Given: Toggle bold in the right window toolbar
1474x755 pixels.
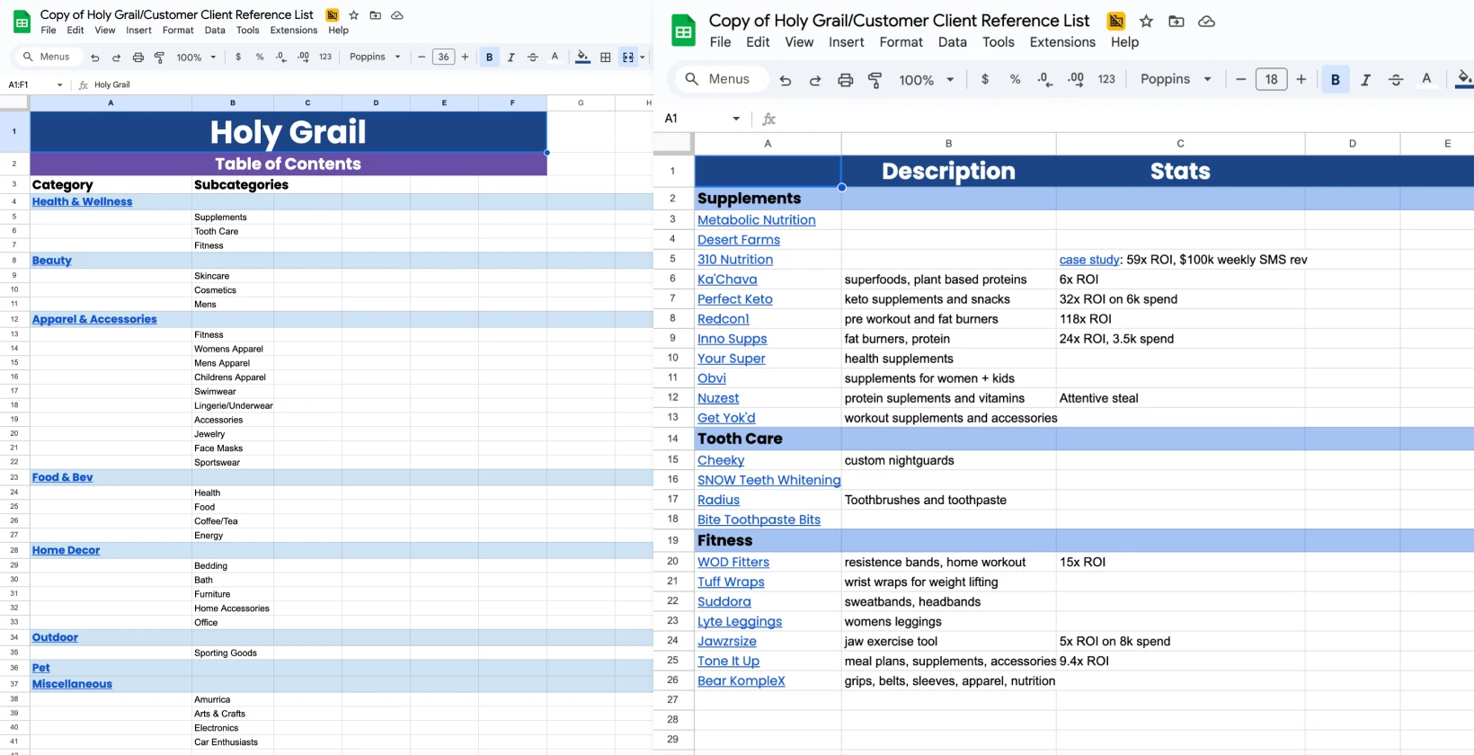Looking at the screenshot, I should [x=1335, y=80].
